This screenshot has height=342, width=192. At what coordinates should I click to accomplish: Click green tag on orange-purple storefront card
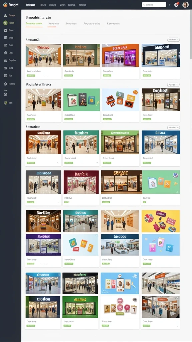[107, 75]
